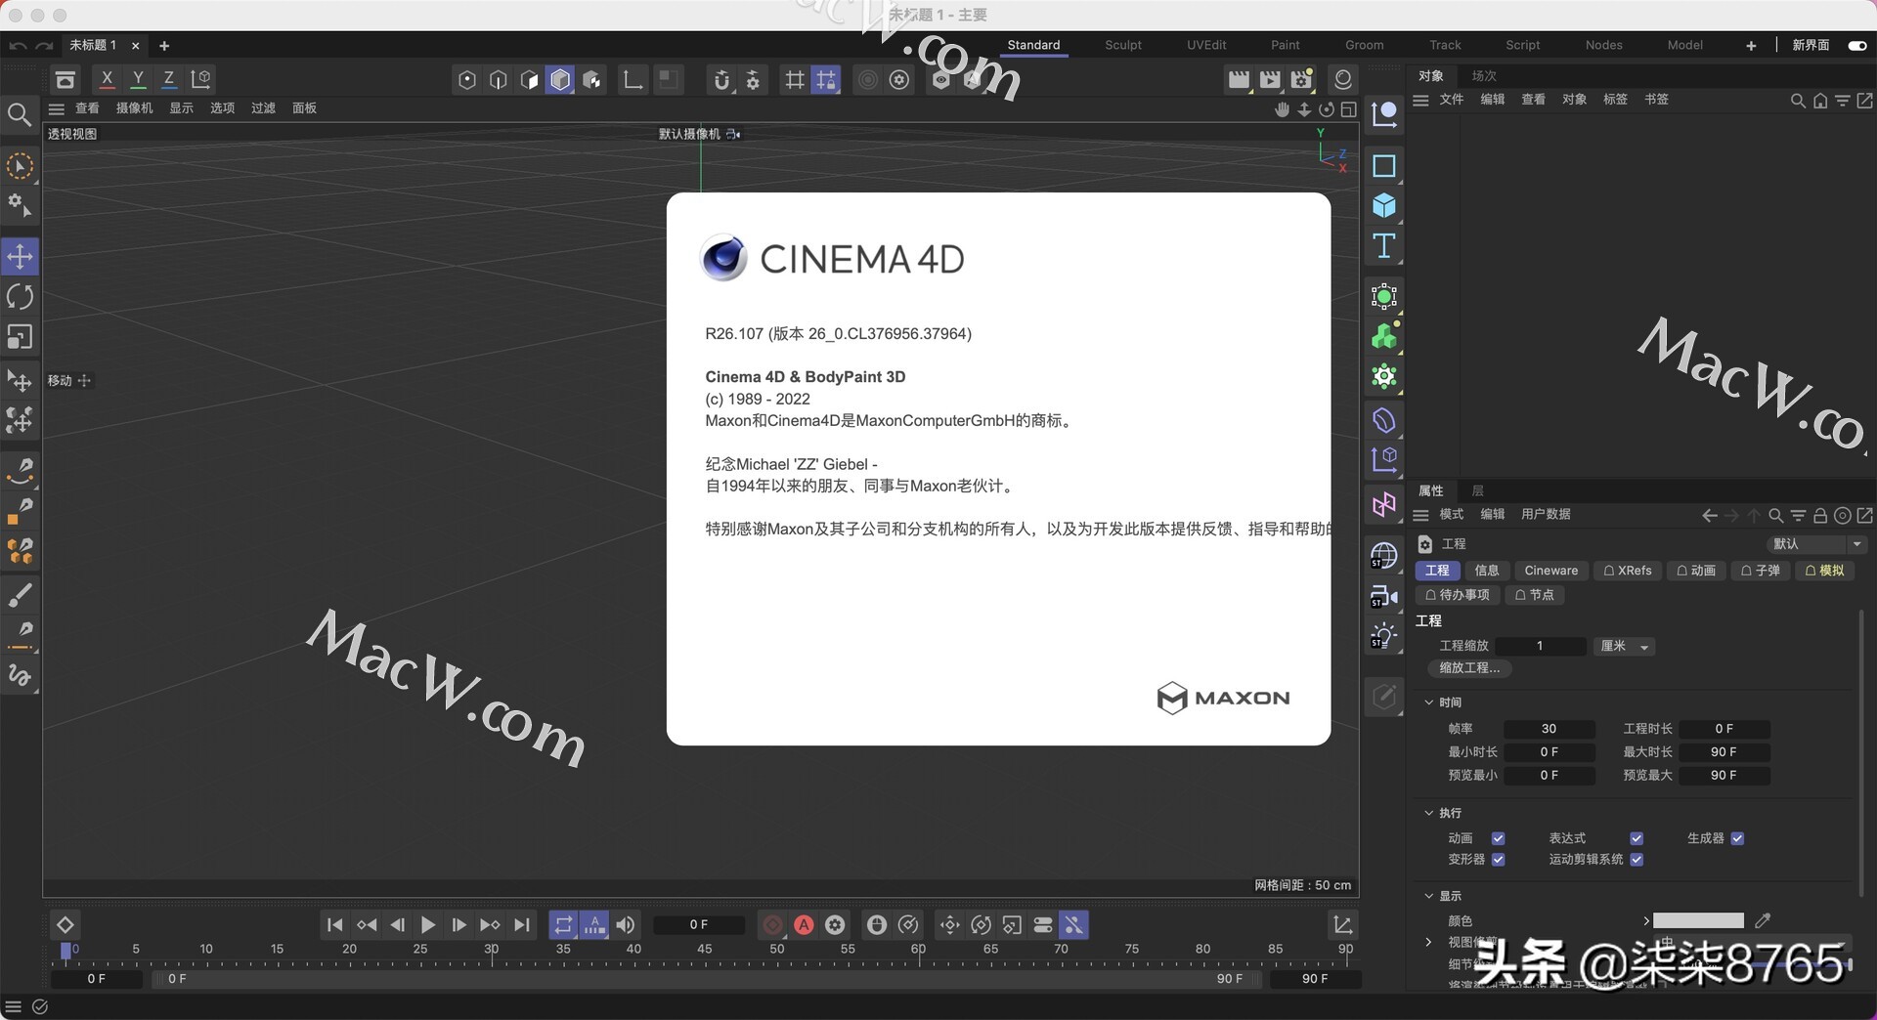Viewport: 1877px width, 1020px height.
Task: Select the Rotate tool
Action: (x=20, y=297)
